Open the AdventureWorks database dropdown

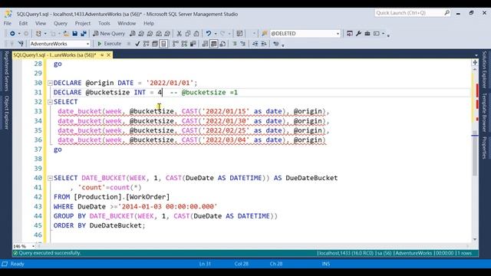(87, 44)
